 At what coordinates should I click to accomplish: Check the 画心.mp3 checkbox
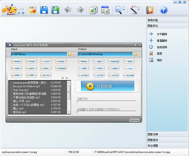tap(11, 109)
